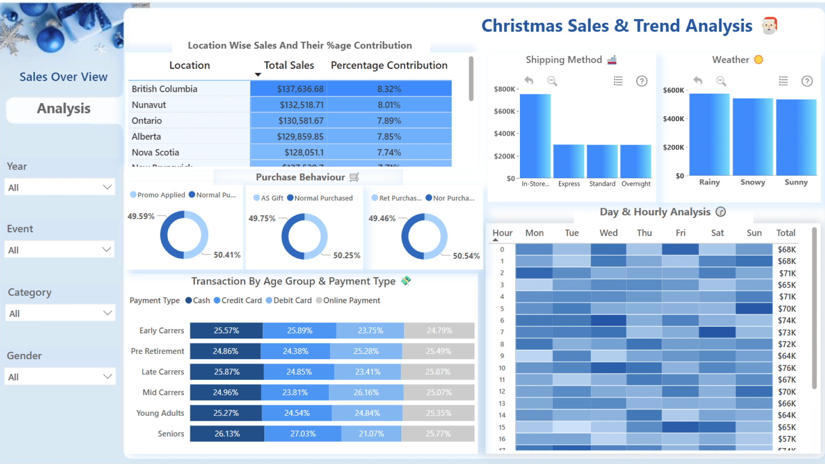Click ship icon next to Shipping Method title
The height and width of the screenshot is (464, 825).
pyautogui.click(x=612, y=60)
